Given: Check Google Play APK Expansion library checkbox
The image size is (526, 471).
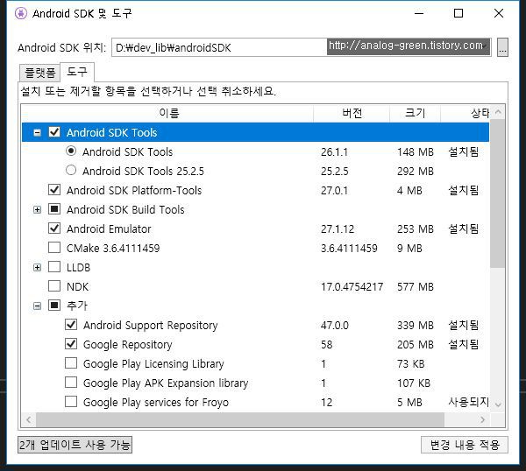Looking at the screenshot, I should [x=71, y=383].
